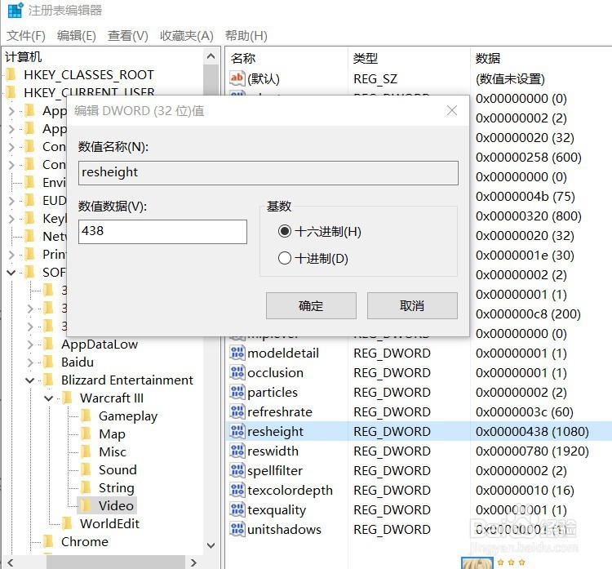Close the 编辑 DWORD dialog
Image resolution: width=612 pixels, height=569 pixels.
click(x=452, y=110)
